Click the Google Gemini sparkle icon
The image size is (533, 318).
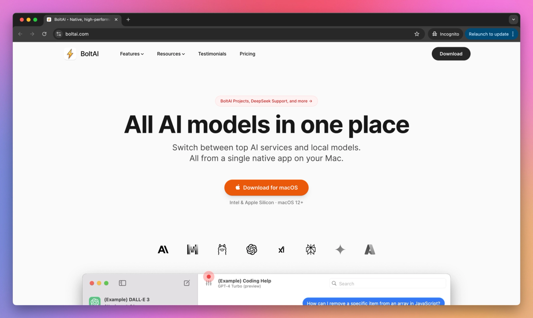tap(340, 250)
